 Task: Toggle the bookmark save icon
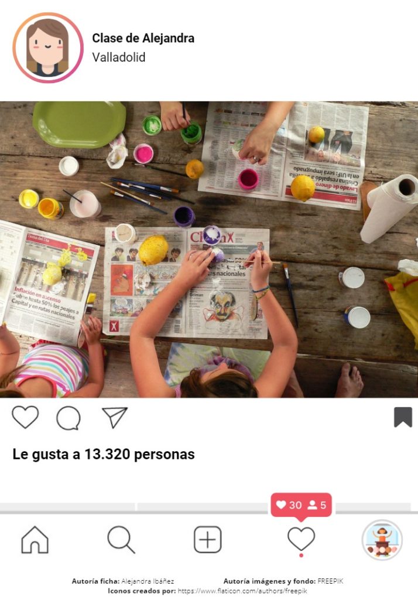pos(403,417)
